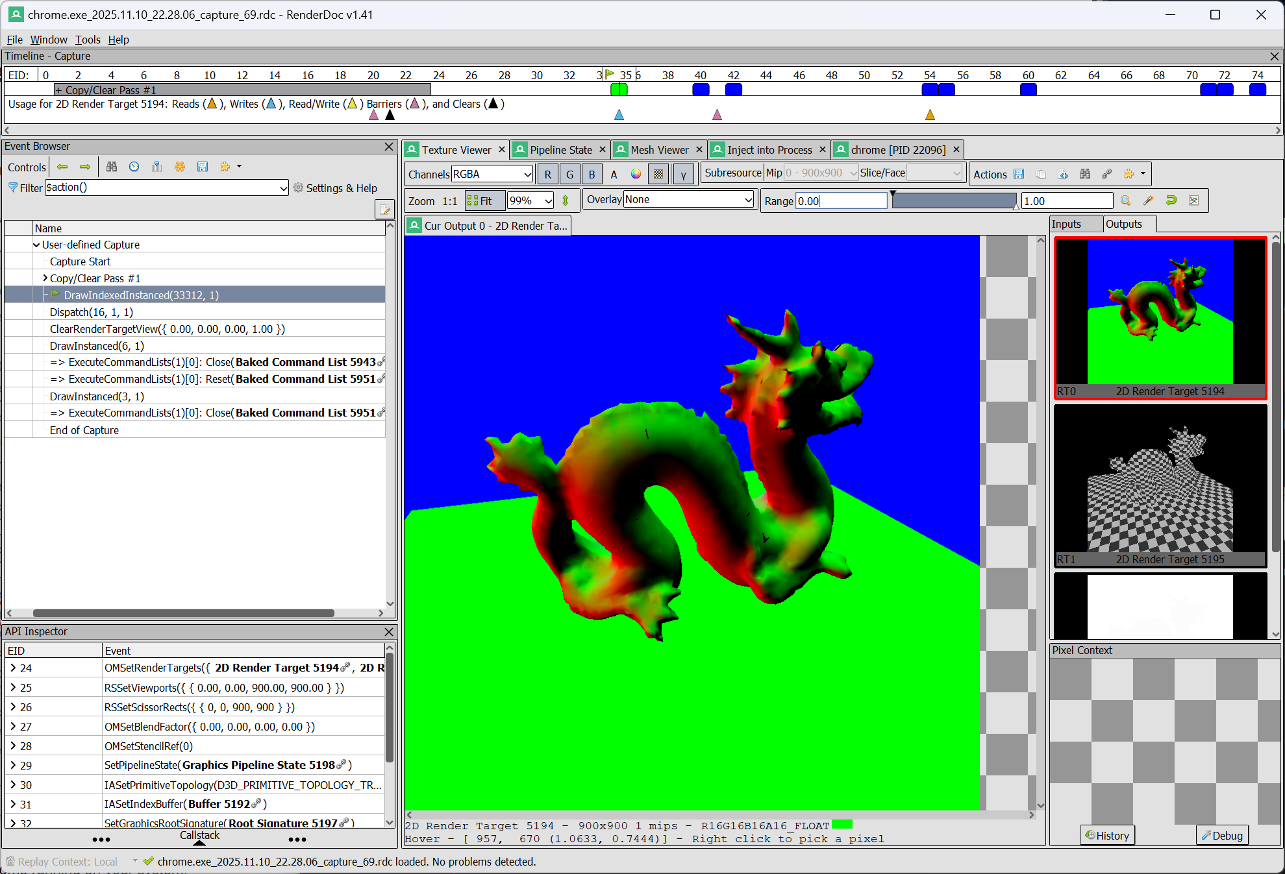The width and height of the screenshot is (1285, 874).
Task: Save the current texture from the Actions toolbar
Action: (1019, 174)
